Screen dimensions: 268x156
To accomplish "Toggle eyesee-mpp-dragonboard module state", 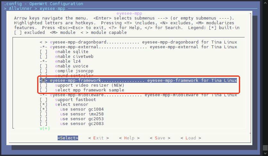I will [44, 42].
